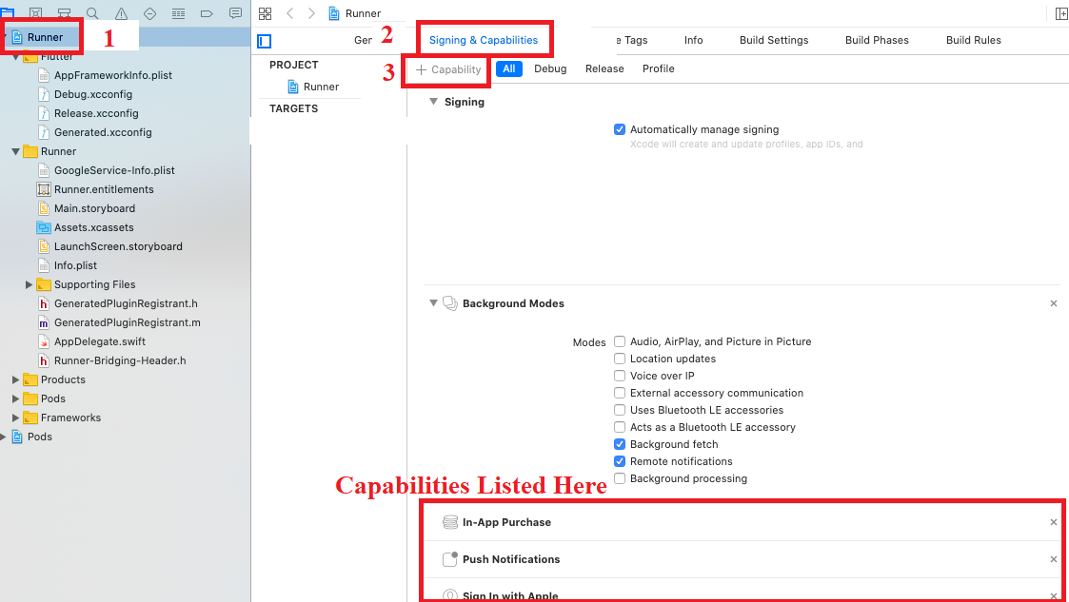Open Assets.xcassets in the navigator
1069x602 pixels.
click(x=94, y=227)
